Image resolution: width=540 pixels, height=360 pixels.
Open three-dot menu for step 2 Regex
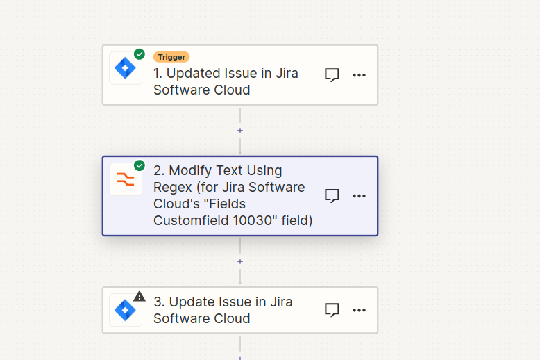click(x=359, y=196)
